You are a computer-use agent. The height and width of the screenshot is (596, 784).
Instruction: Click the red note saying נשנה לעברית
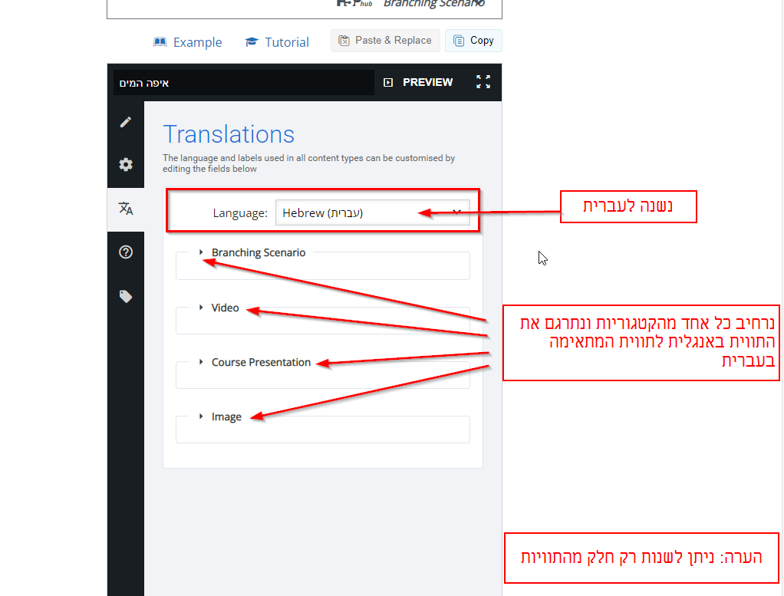coord(628,207)
